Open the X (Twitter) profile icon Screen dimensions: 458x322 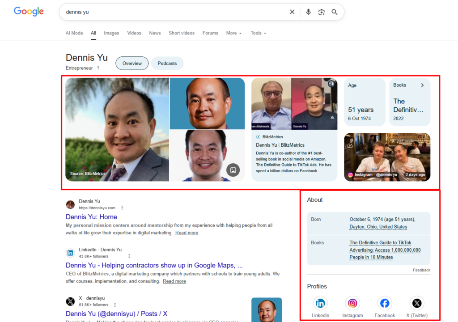point(417,304)
